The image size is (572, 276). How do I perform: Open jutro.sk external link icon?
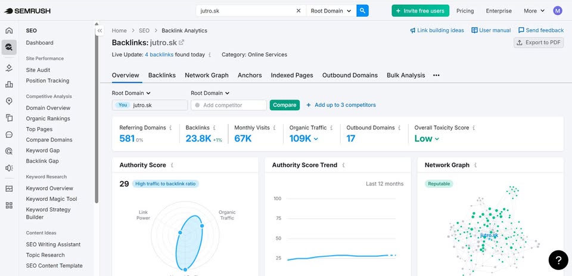click(x=181, y=42)
